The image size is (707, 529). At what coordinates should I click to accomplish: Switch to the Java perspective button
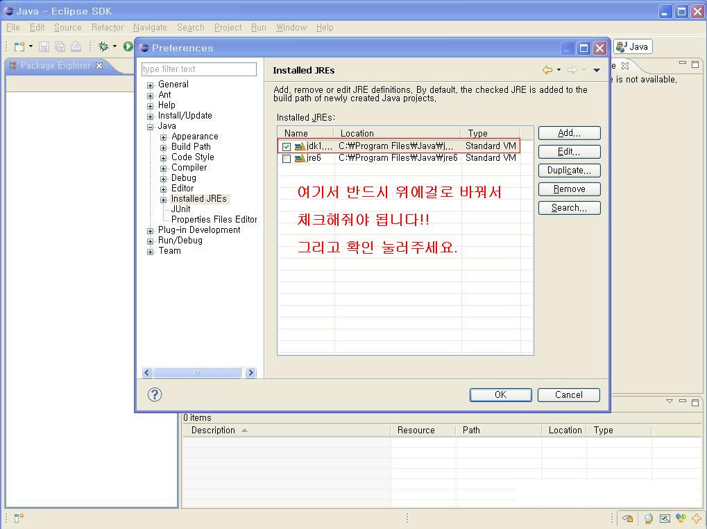633,47
